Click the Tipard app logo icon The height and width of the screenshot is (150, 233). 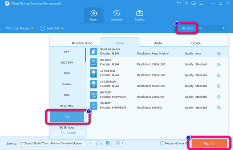[7, 3]
